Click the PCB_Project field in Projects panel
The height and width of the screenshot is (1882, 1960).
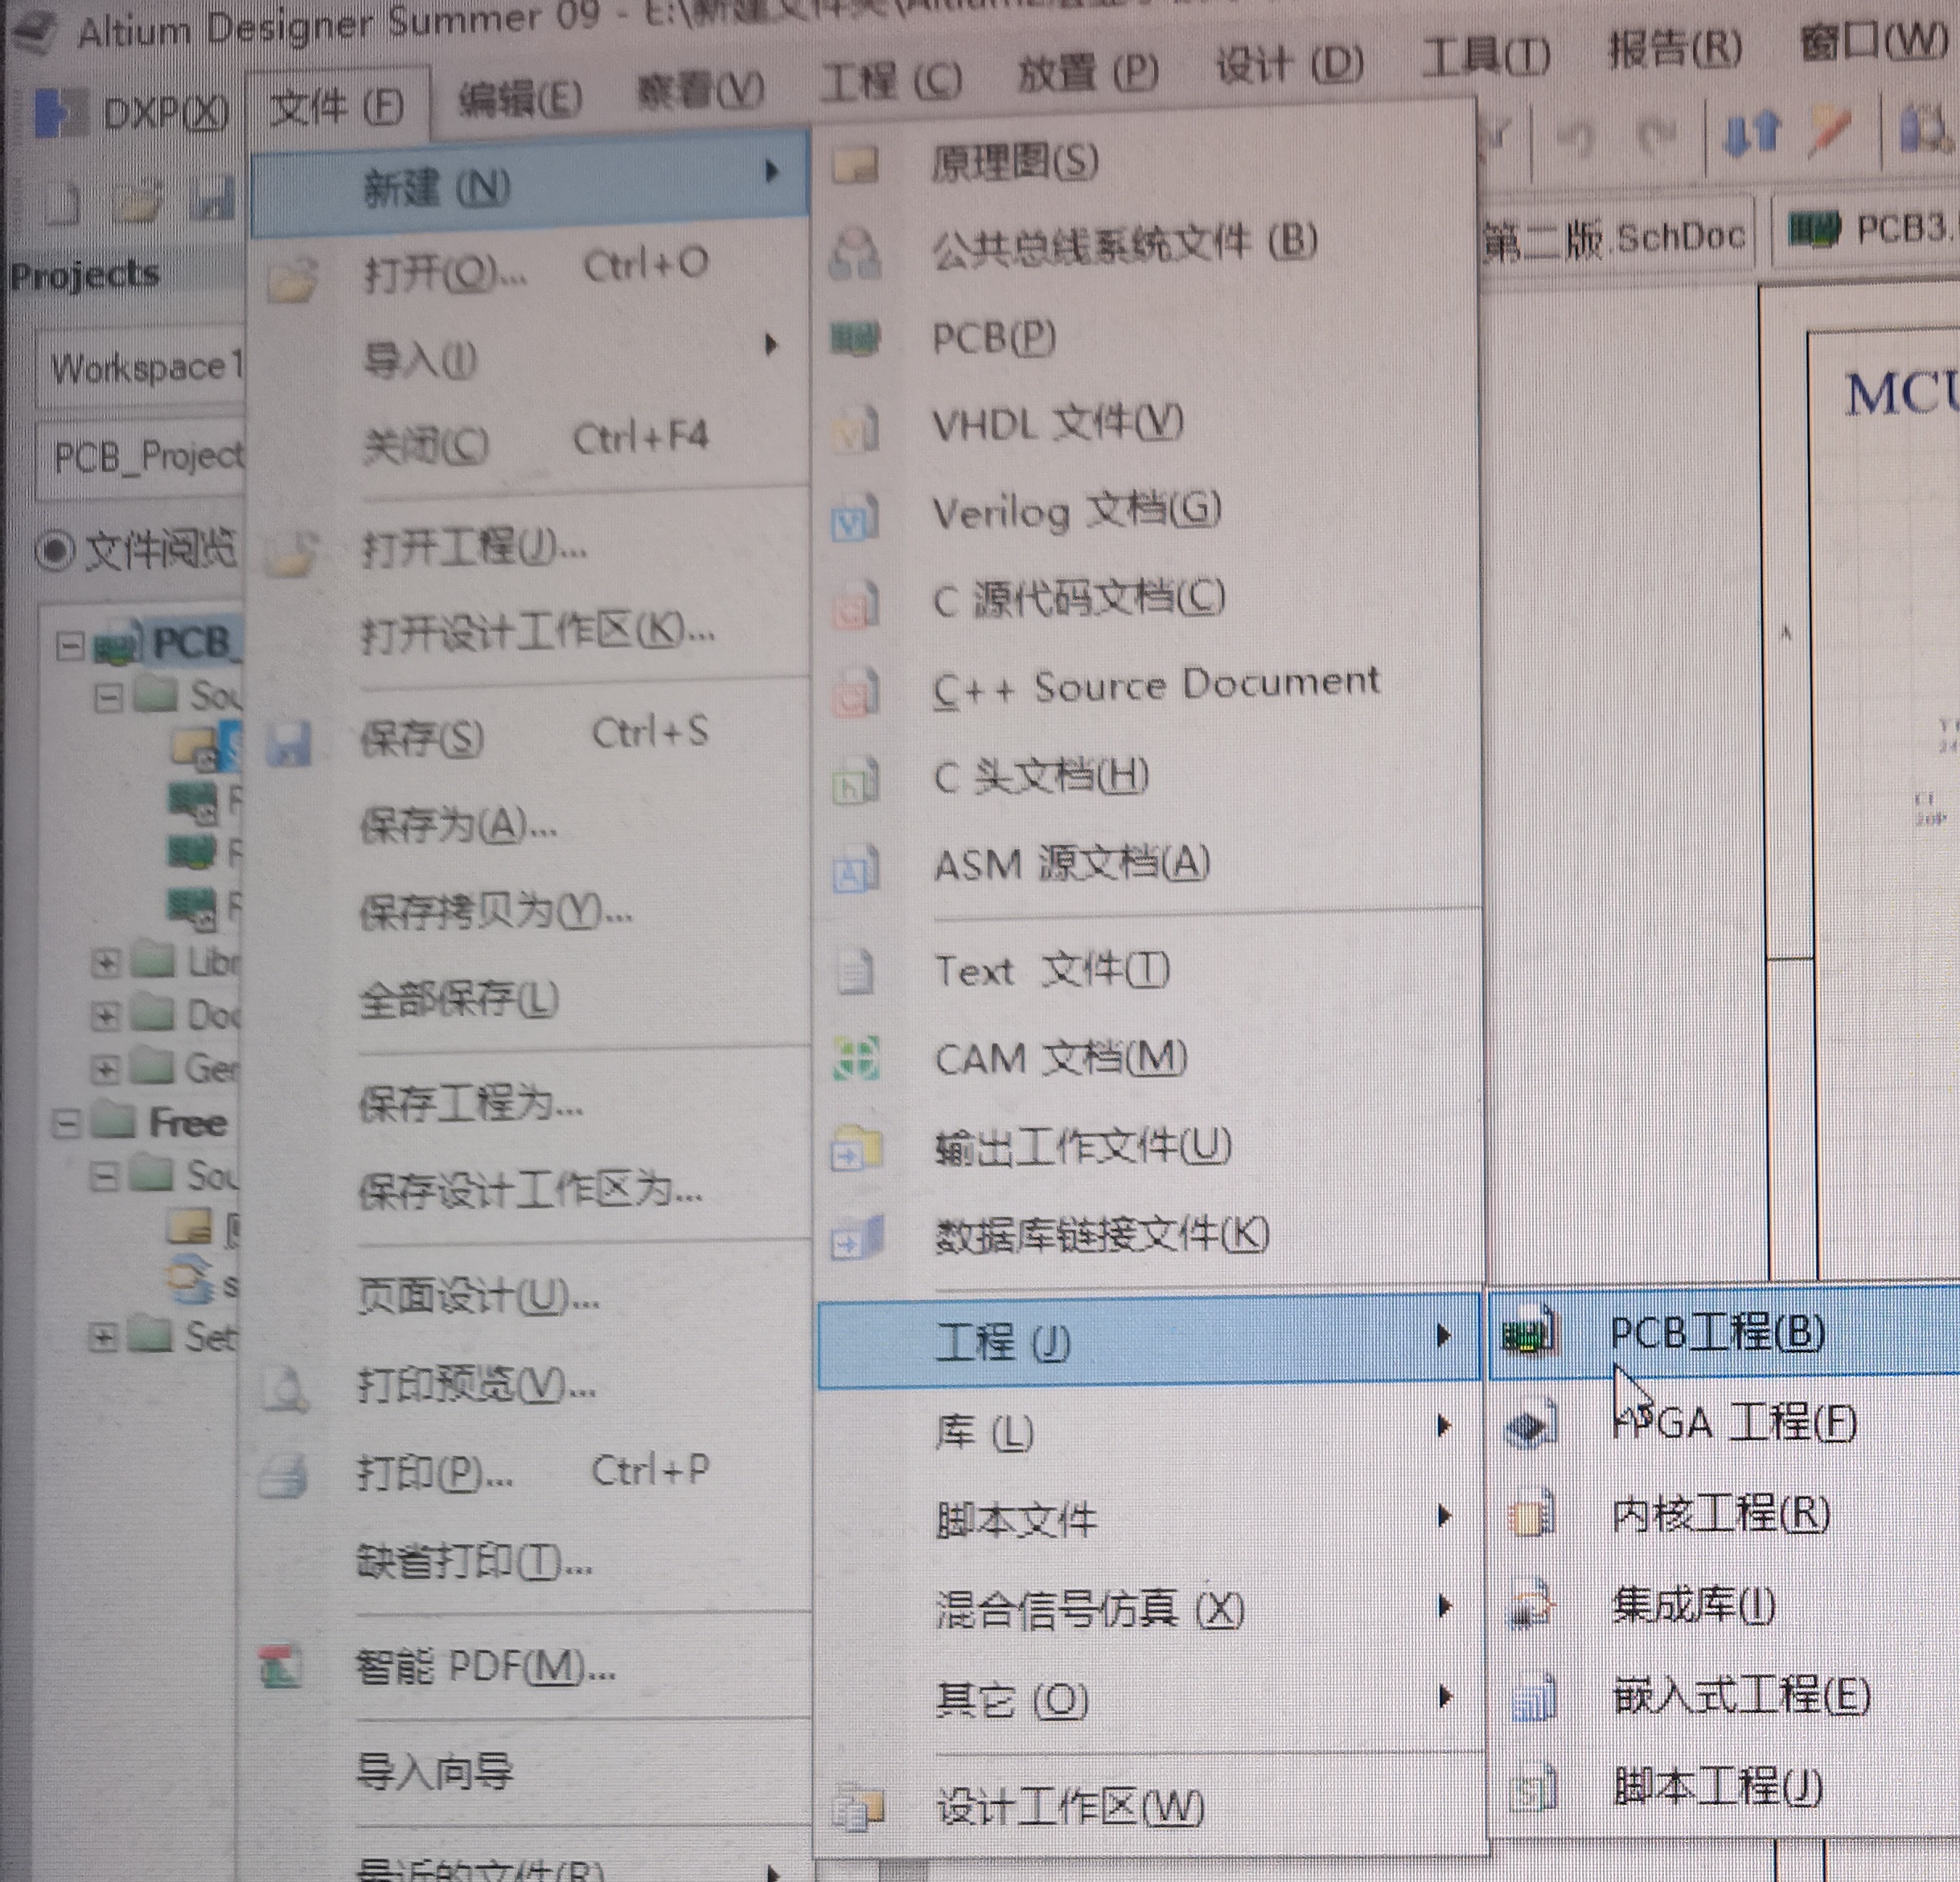pyautogui.click(x=140, y=457)
